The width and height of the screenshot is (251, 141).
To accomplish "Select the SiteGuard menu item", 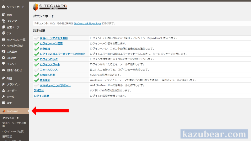I will pos(14,111).
